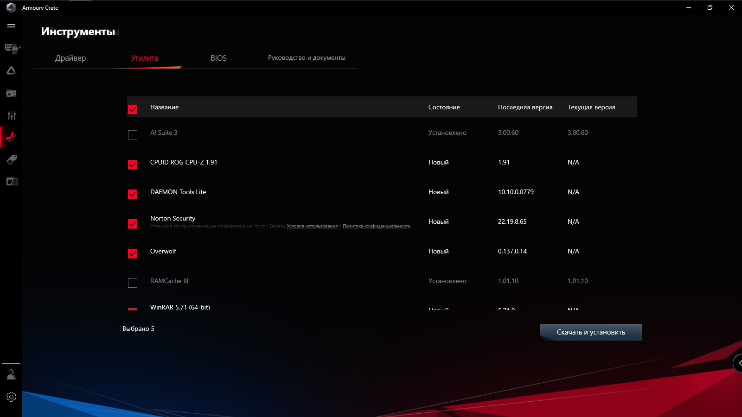
Task: Click AI Suite 3 latest version 3.00.60
Action: point(508,133)
